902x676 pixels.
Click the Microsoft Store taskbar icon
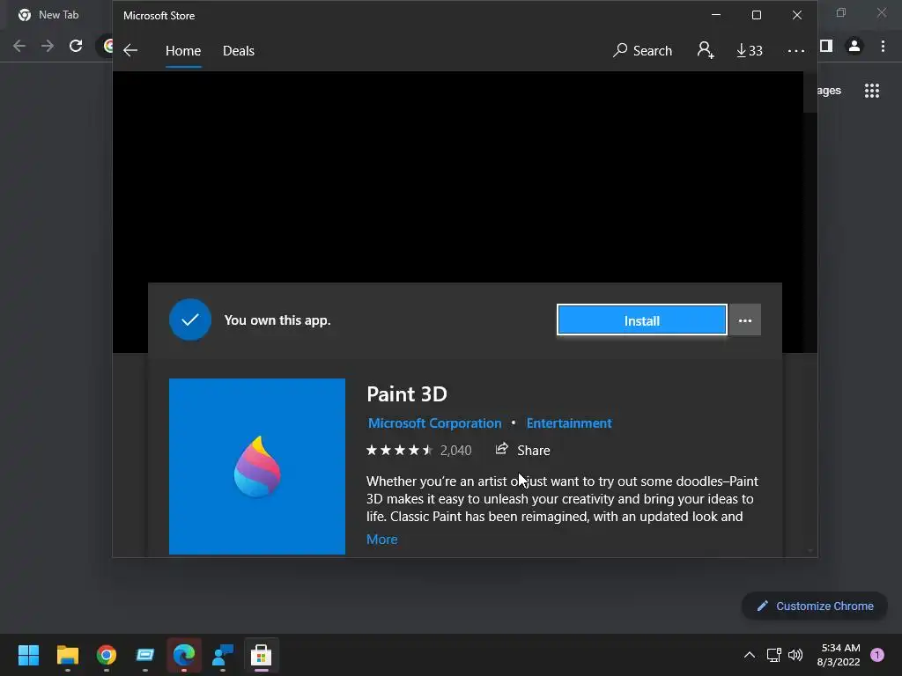pos(261,655)
